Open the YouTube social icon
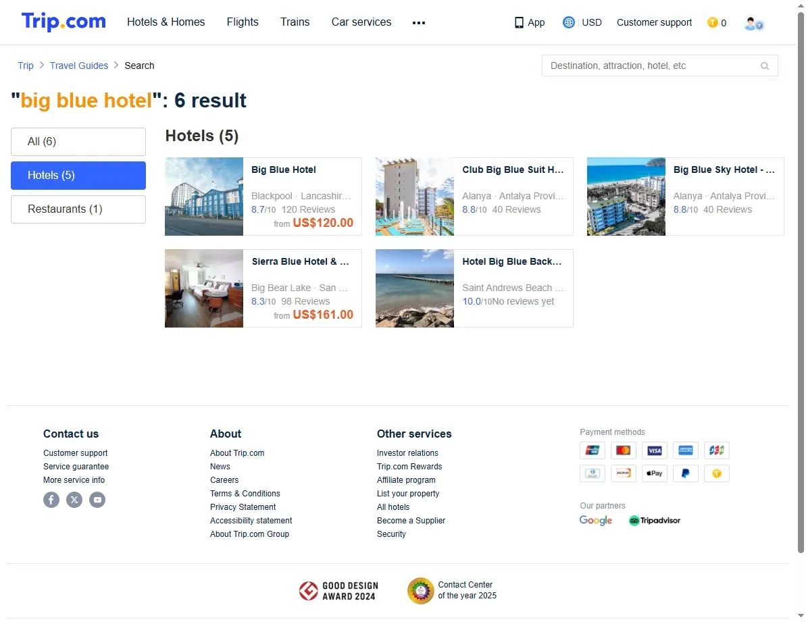This screenshot has height=622, width=806. pyautogui.click(x=97, y=499)
